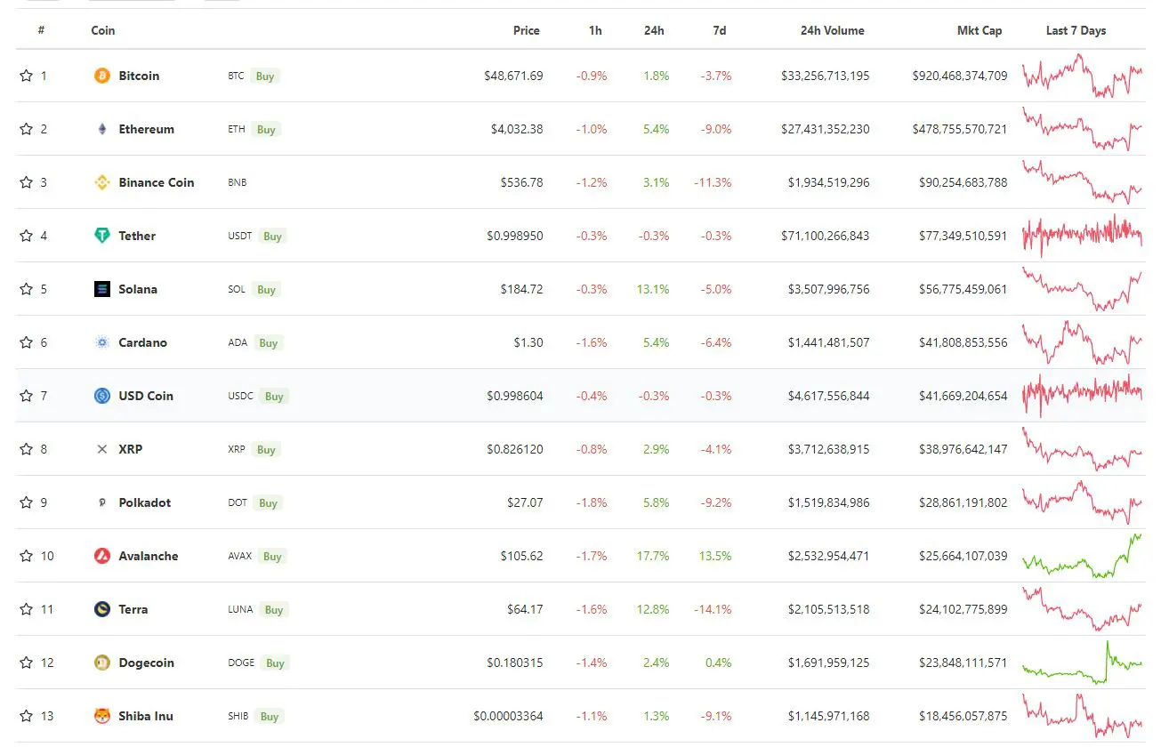The image size is (1169, 747).
Task: Click the Polkadot logo icon
Action: point(102,502)
